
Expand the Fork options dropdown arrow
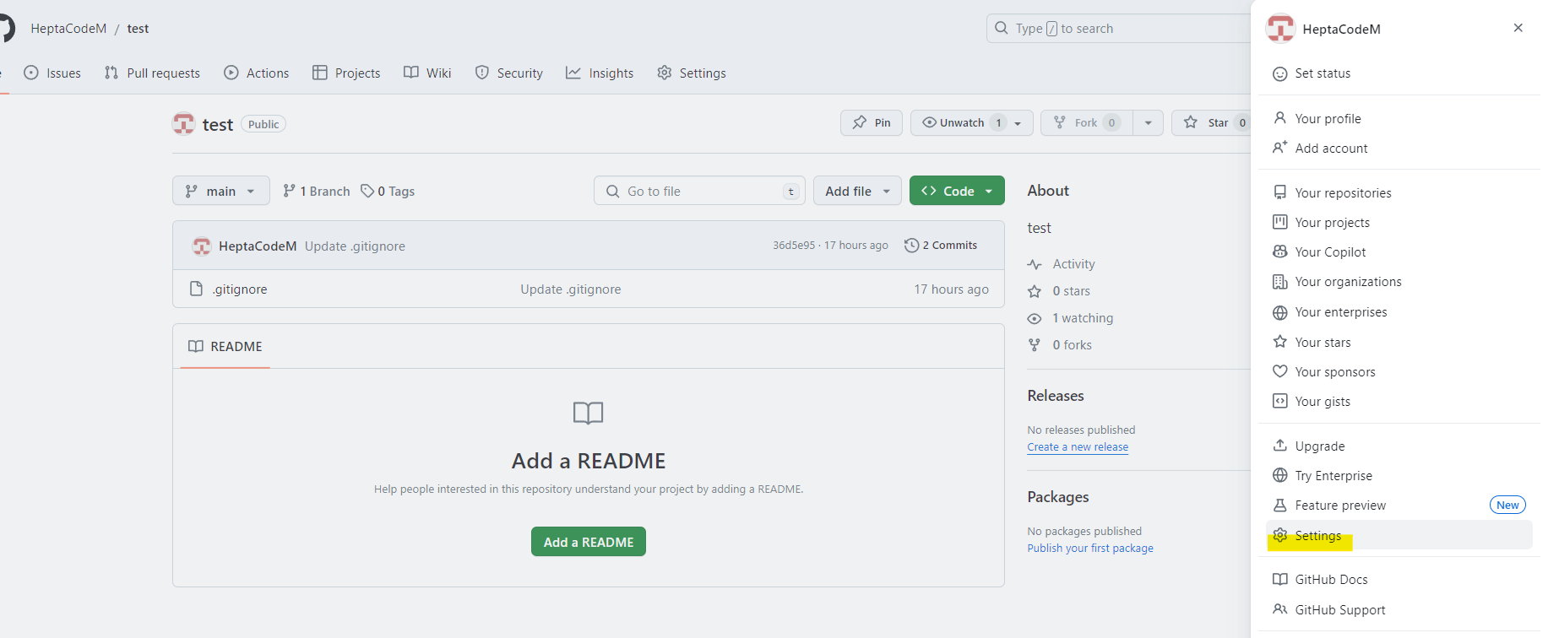click(x=1148, y=122)
